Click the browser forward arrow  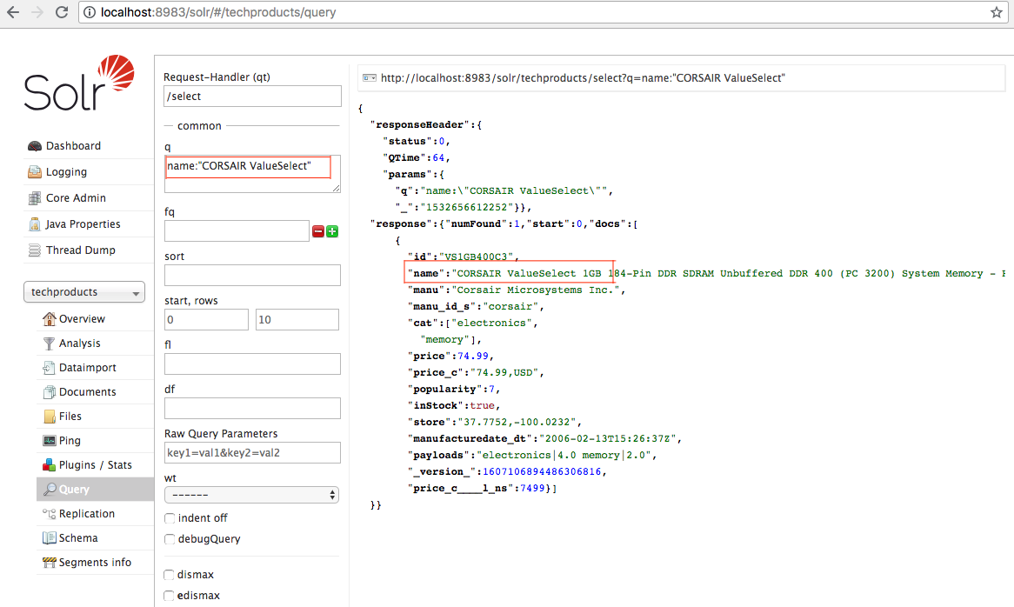pyautogui.click(x=37, y=12)
